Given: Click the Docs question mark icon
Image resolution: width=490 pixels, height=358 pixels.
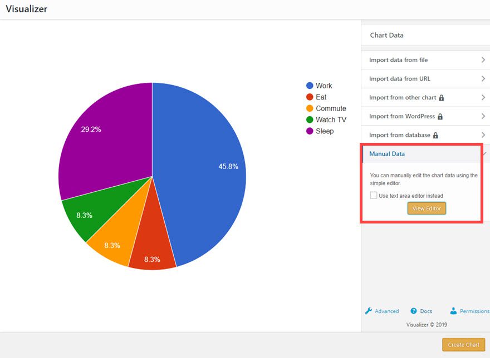Looking at the screenshot, I should coord(413,311).
